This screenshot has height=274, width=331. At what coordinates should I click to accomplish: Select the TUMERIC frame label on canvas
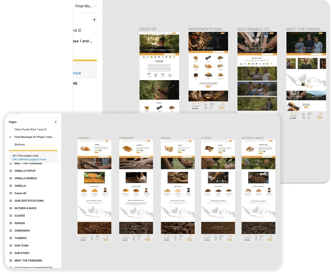pyautogui.click(x=83, y=138)
